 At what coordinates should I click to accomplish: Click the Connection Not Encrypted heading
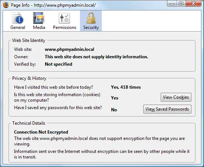click(41, 132)
